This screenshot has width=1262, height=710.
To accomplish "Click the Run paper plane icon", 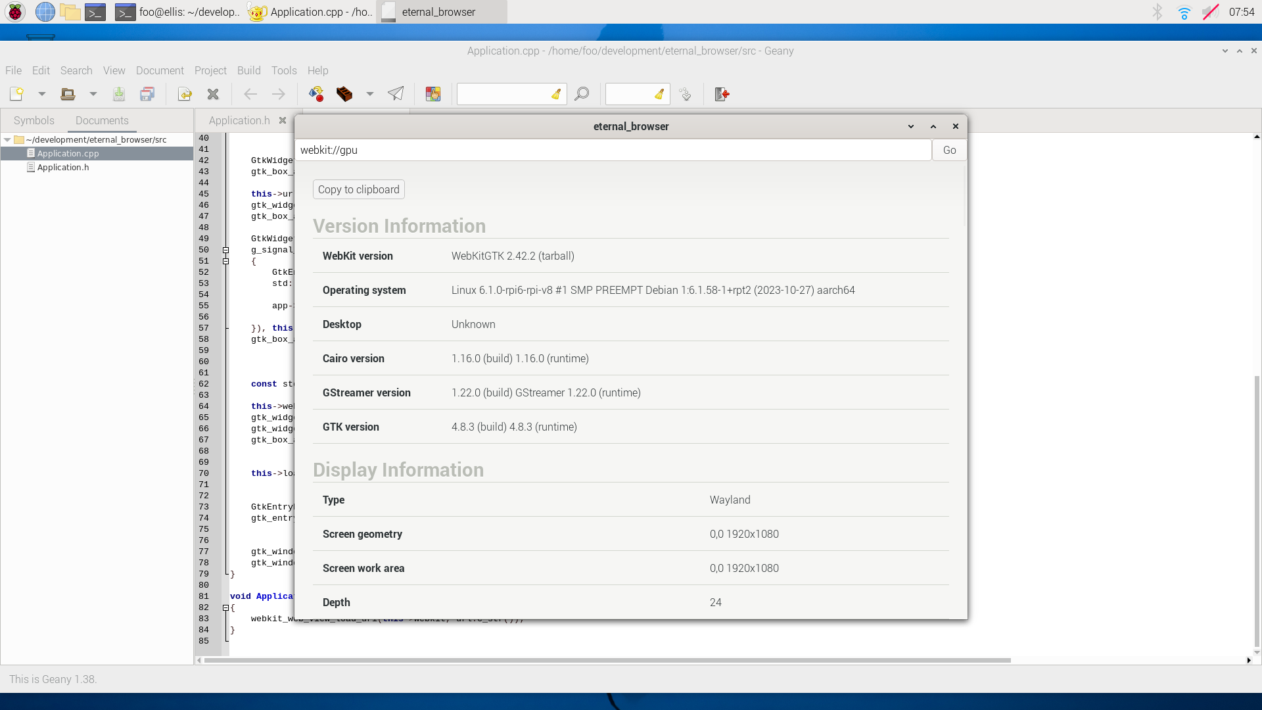I will click(x=396, y=94).
